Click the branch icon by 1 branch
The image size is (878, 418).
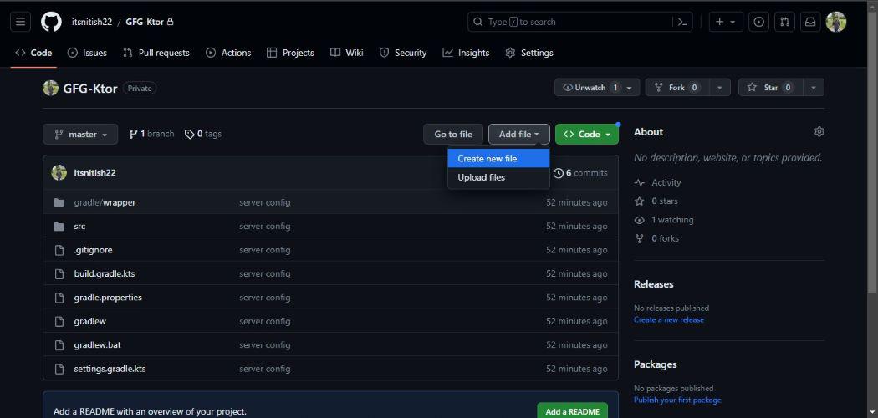(x=133, y=135)
